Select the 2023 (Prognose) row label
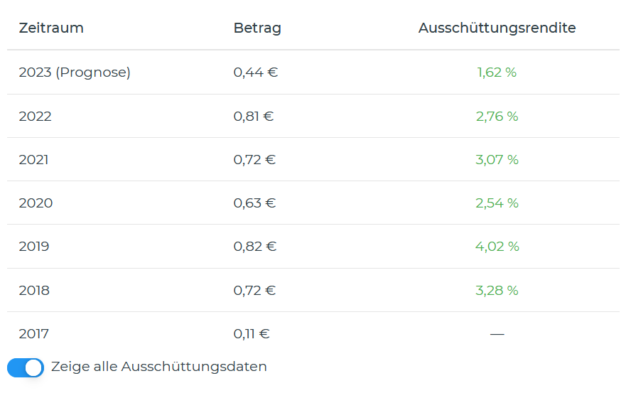The image size is (626, 398). point(75,72)
